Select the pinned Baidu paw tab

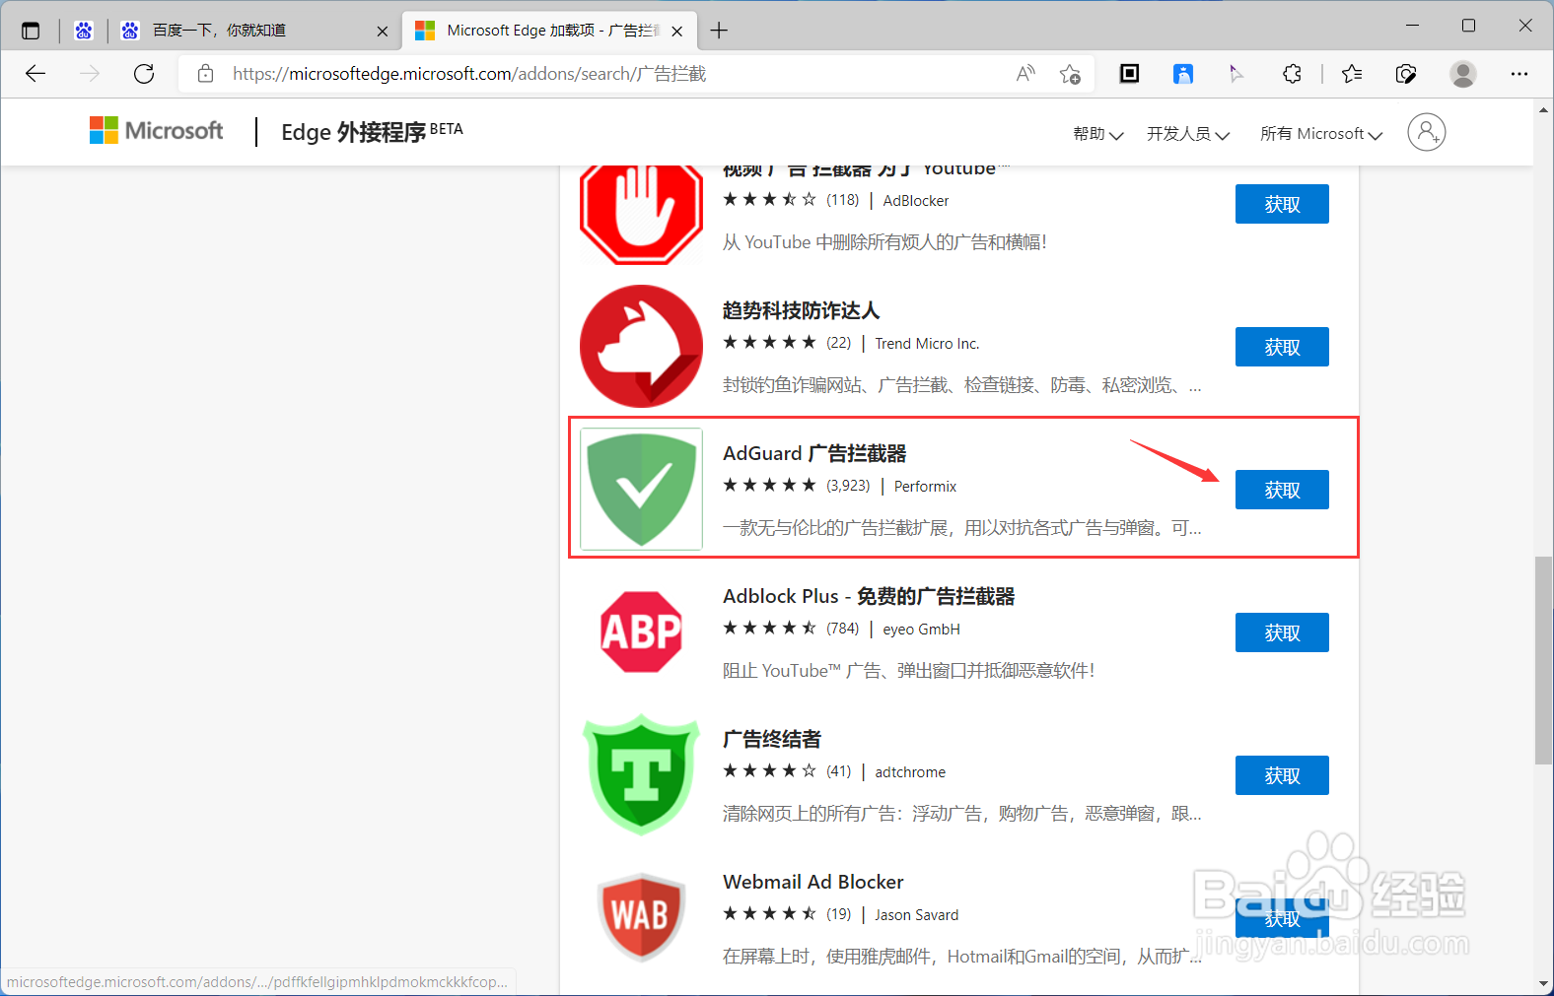(x=84, y=31)
